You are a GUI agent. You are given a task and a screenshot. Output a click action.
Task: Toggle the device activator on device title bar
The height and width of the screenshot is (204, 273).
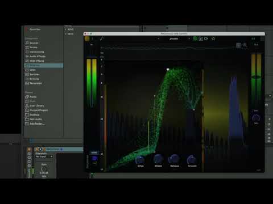coord(37,149)
